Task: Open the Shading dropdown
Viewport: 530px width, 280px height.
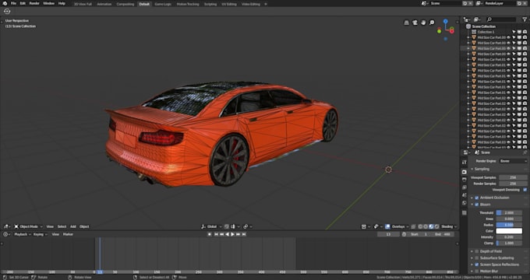Action: pos(449,226)
